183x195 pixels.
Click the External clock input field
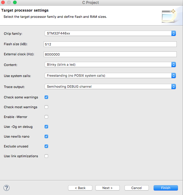point(110,54)
